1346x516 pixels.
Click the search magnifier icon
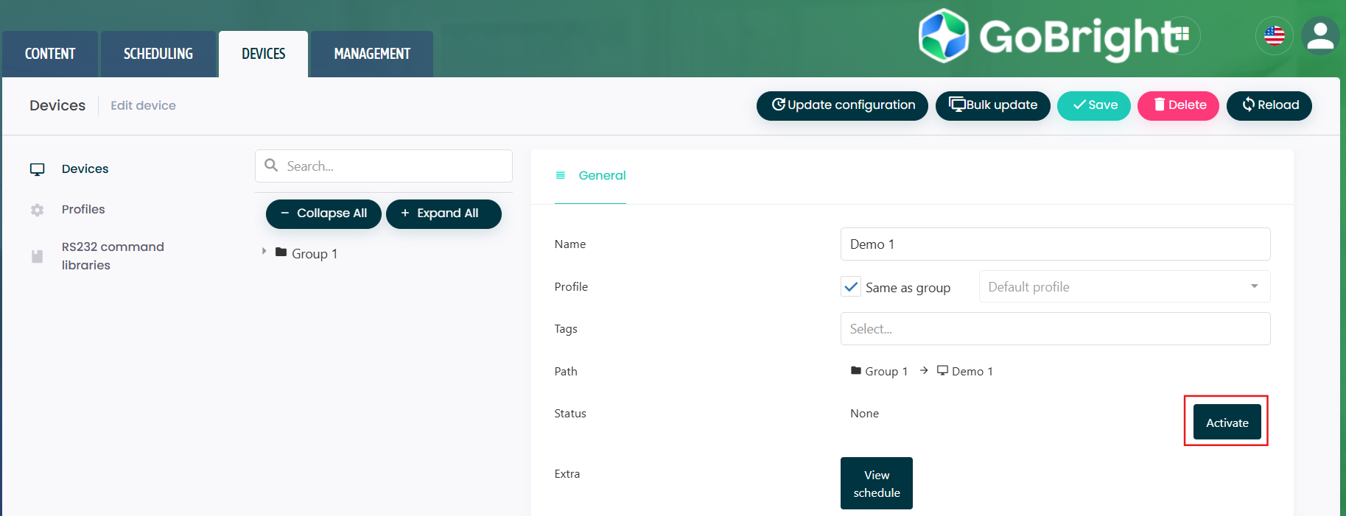tap(271, 166)
